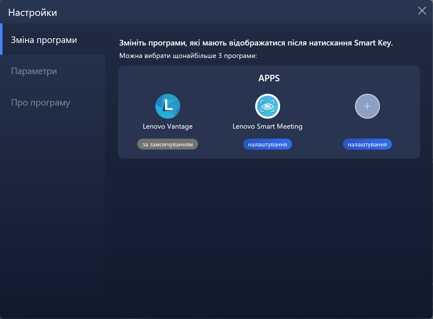The height and width of the screenshot is (319, 433).
Task: Select the Lenovo Vantage label text
Action: [168, 126]
